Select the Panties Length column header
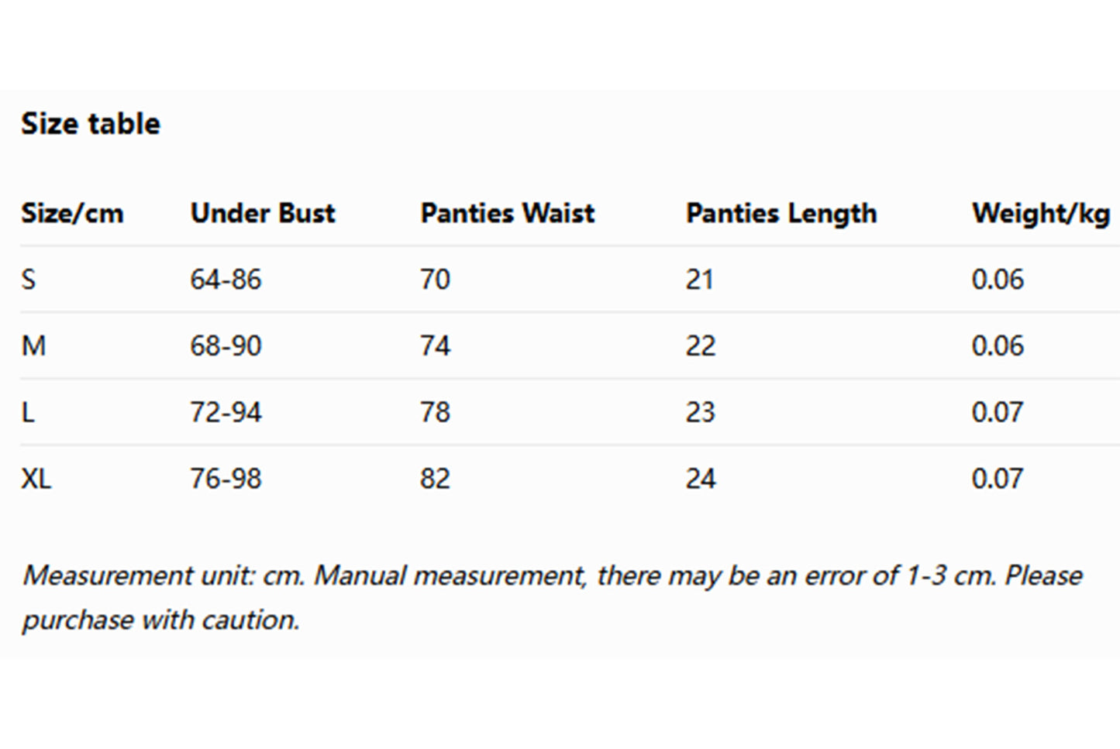Image resolution: width=1120 pixels, height=749 pixels. [781, 213]
